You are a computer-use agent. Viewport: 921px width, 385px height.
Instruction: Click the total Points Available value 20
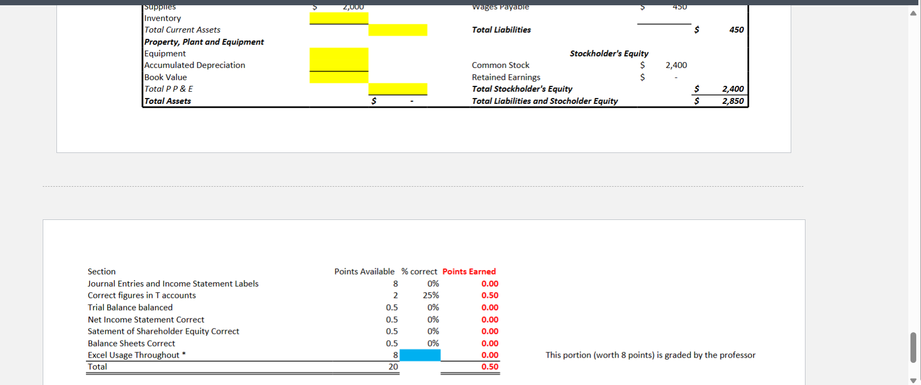click(x=394, y=367)
